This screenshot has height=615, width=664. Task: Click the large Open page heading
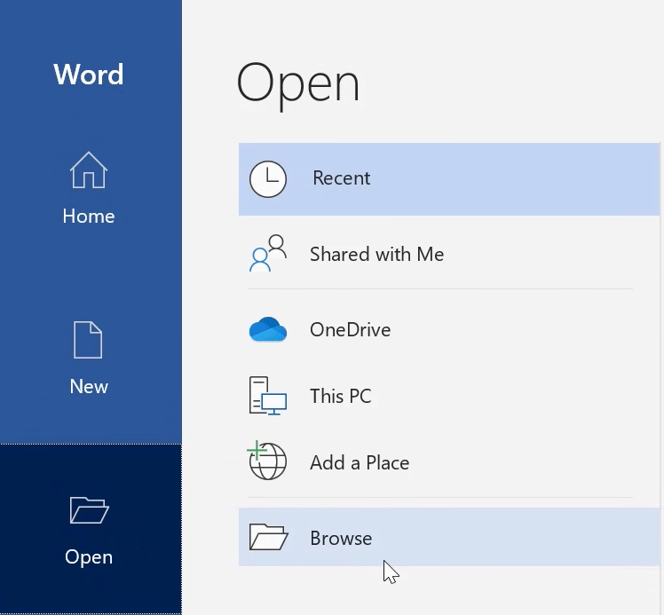298,84
